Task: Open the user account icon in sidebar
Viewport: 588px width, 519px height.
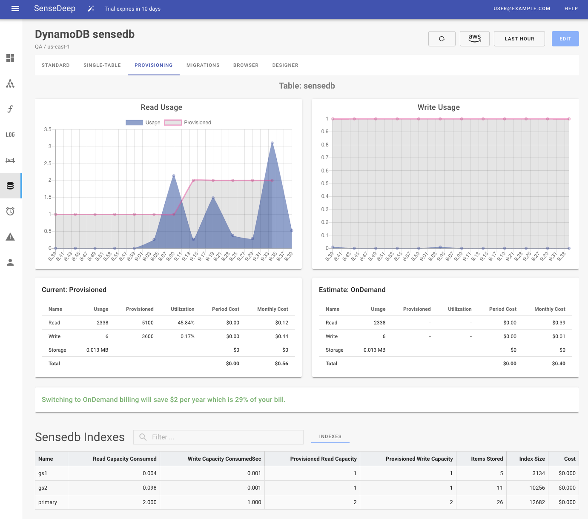Action: coord(10,262)
